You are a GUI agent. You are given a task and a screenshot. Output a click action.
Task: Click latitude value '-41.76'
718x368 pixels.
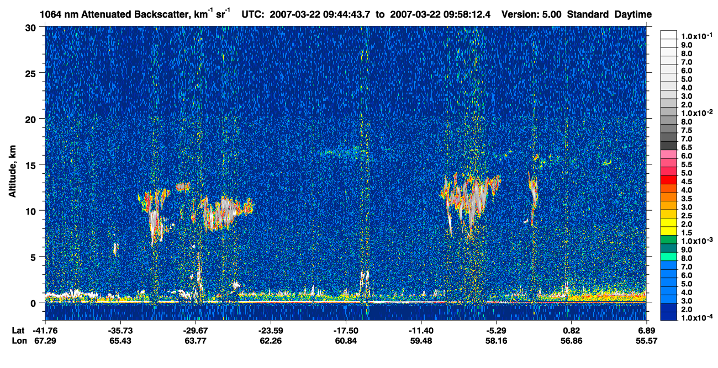[44, 330]
